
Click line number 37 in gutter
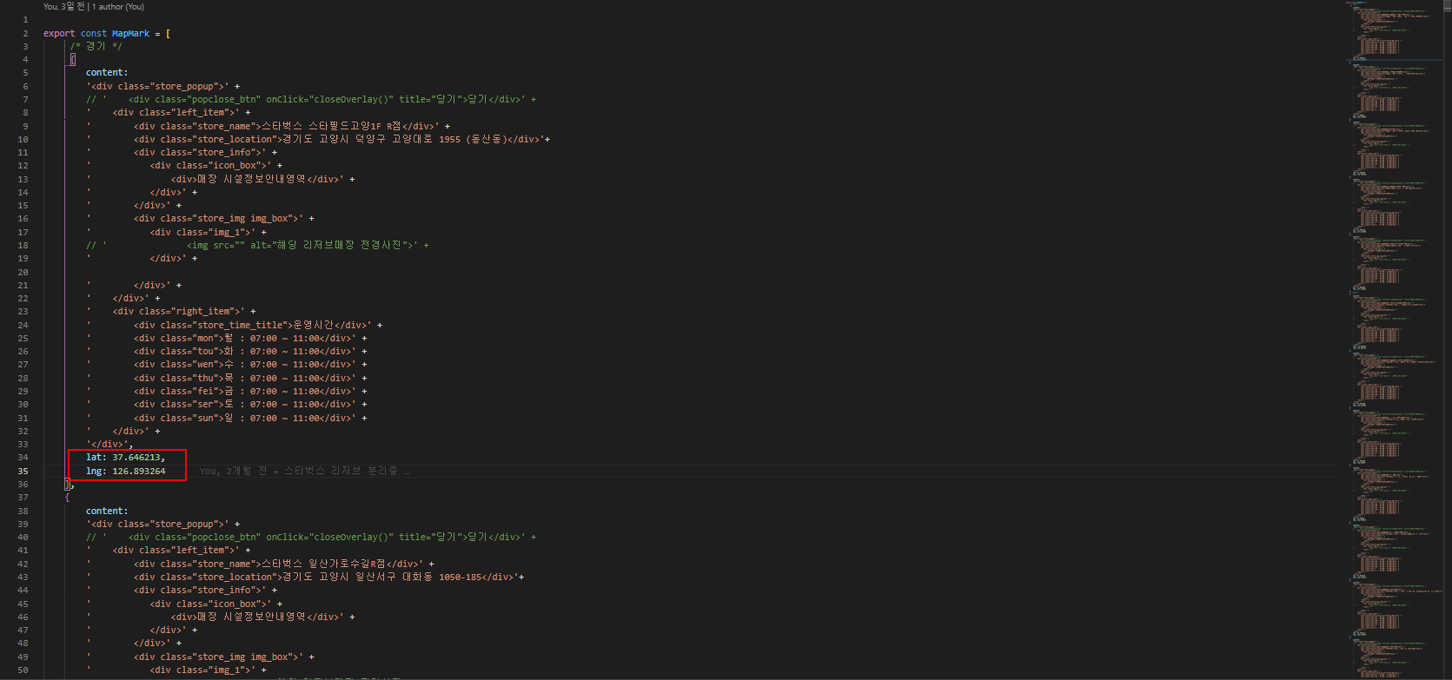23,498
